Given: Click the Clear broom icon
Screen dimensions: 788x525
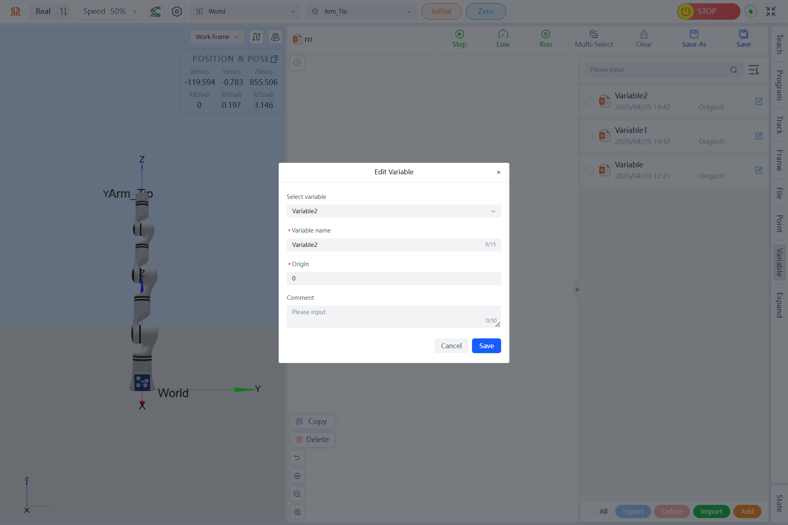Looking at the screenshot, I should point(644,34).
